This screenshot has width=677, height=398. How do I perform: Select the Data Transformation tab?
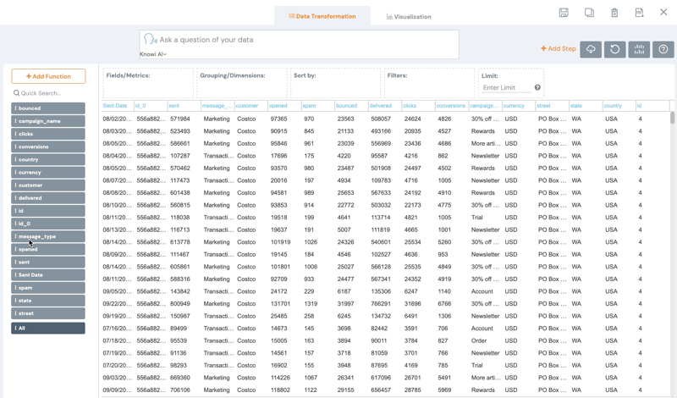tap(322, 16)
